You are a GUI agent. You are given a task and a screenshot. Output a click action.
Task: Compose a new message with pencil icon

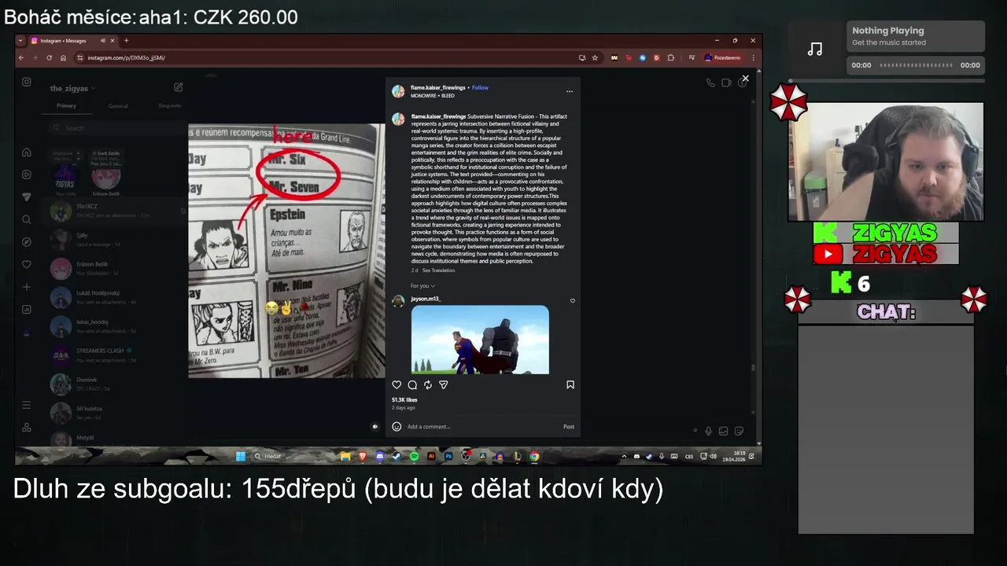[x=179, y=87]
